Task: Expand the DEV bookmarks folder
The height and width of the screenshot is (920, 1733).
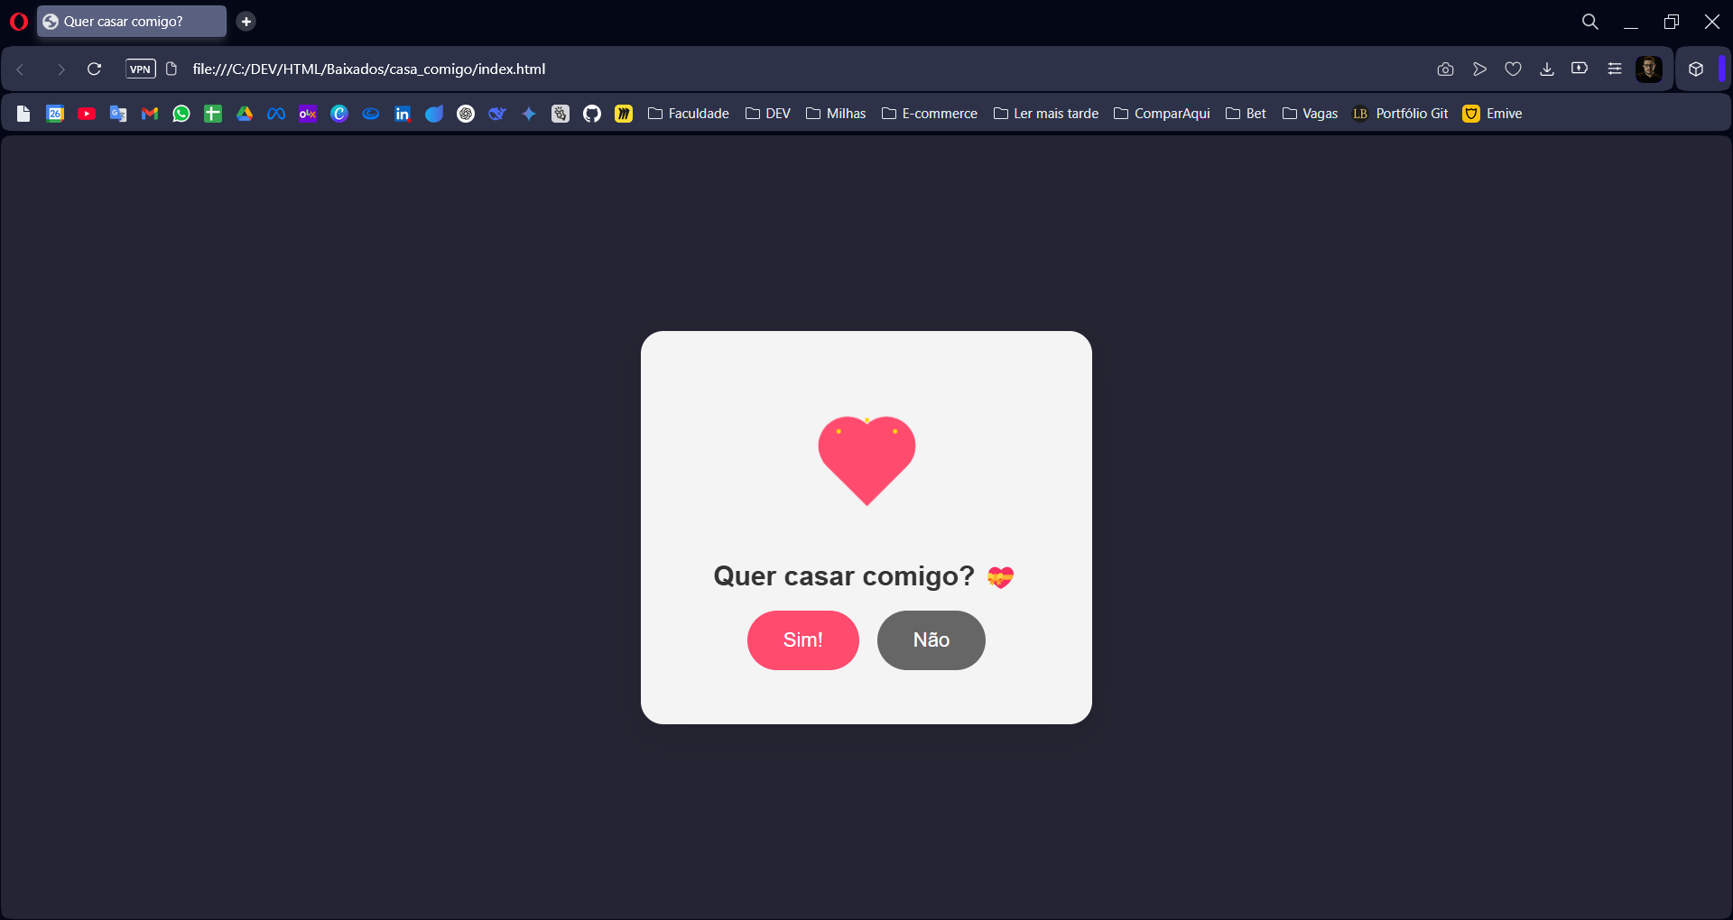Action: point(768,114)
